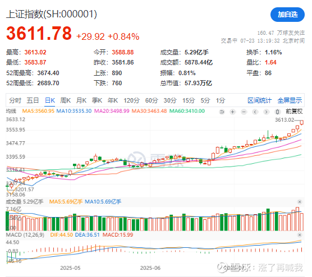Click the DEA:36.51 value
Screen dimensions: 312x277
87,235
